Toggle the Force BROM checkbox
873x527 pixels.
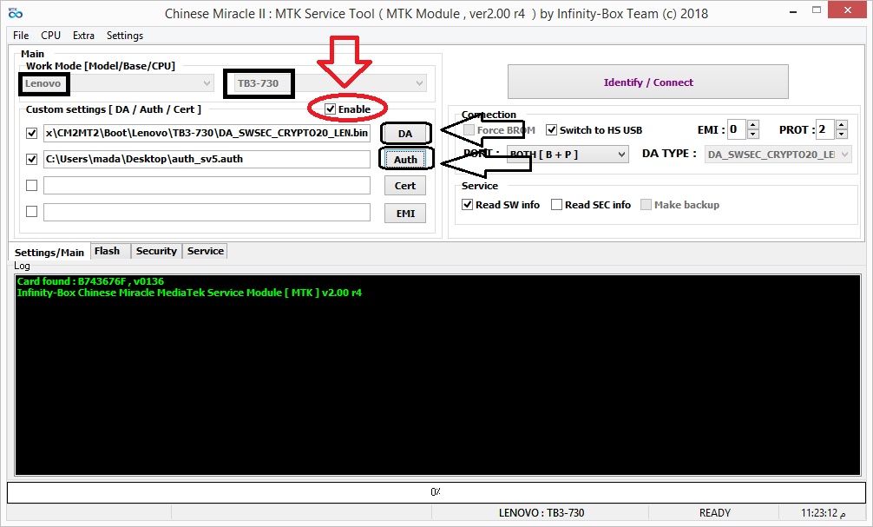469,130
